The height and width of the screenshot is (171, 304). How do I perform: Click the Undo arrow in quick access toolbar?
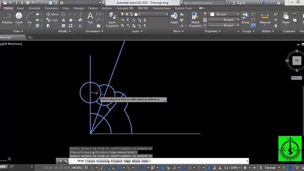[34, 3]
